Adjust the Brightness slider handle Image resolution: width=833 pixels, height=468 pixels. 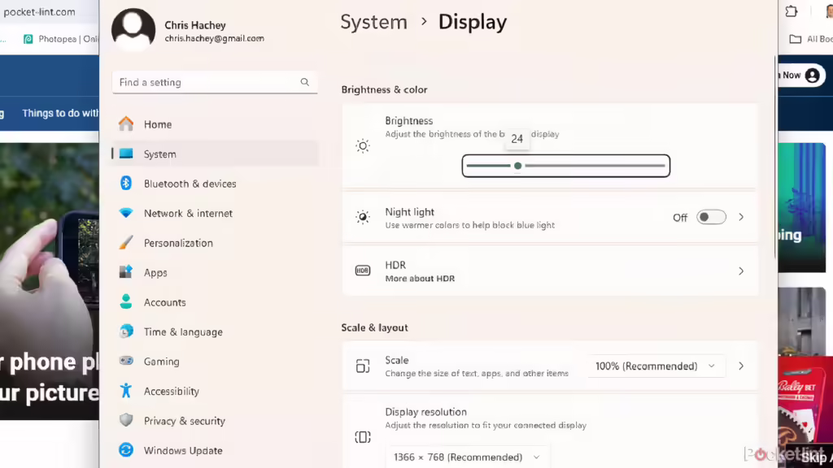click(517, 166)
